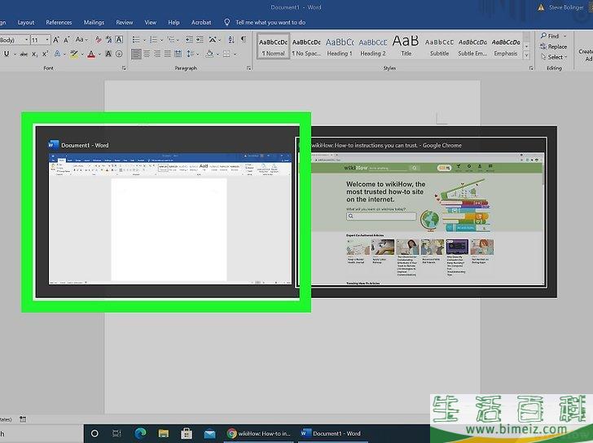Open File Explorer from the taskbar

pyautogui.click(x=164, y=433)
